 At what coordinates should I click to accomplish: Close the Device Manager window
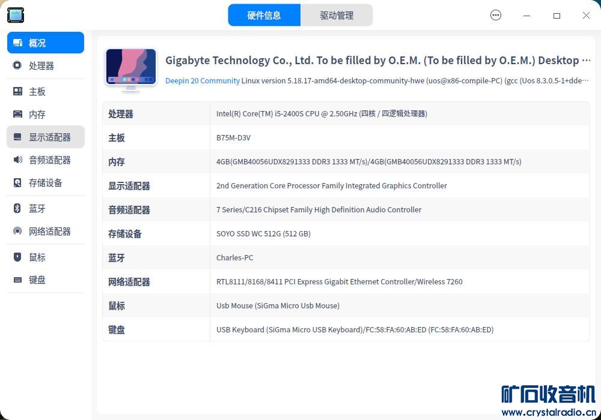point(586,16)
